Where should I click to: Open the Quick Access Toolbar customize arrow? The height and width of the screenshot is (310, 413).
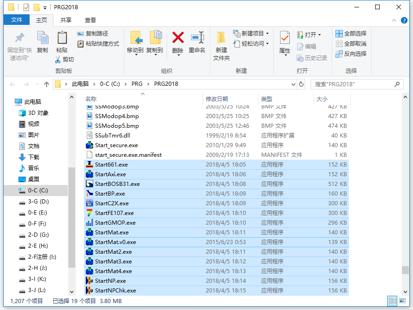tap(45, 7)
